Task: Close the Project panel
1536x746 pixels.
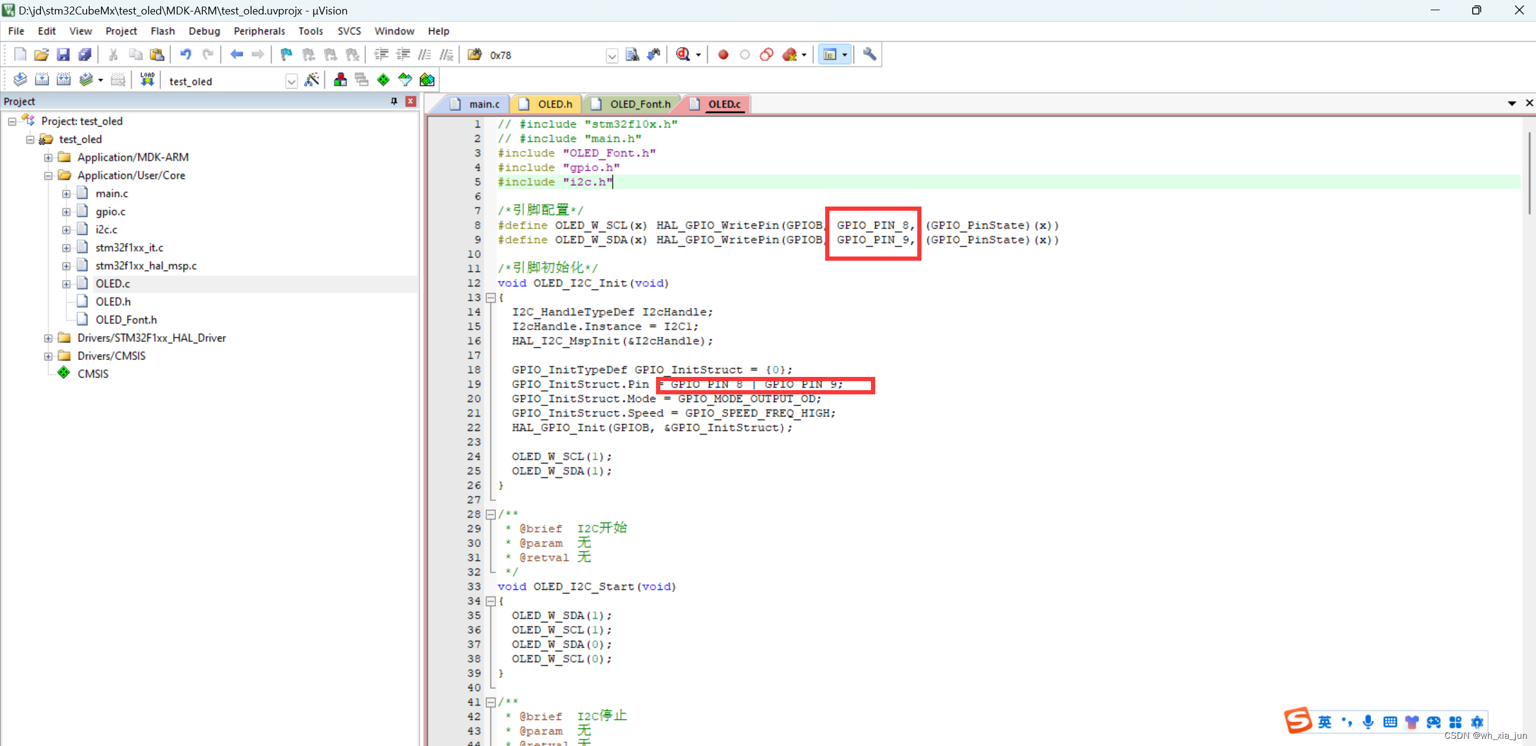Action: click(x=411, y=101)
